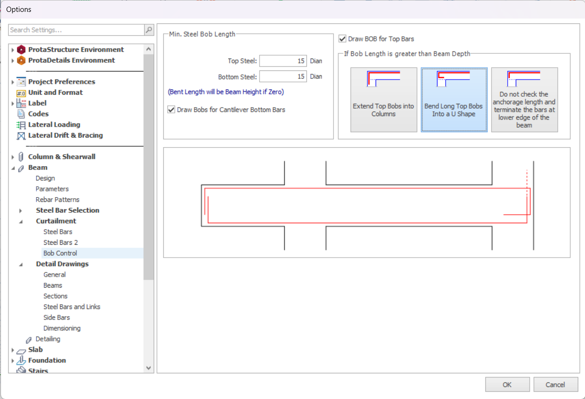Viewport: 585px width, 399px height.
Task: Click the Top Steel input field
Action: (283, 61)
